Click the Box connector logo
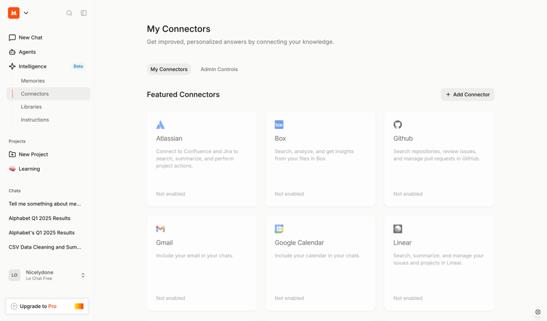The height and width of the screenshot is (321, 547). pos(279,125)
